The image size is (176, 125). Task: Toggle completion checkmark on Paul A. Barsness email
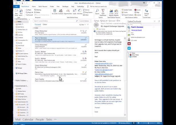(x=86, y=38)
